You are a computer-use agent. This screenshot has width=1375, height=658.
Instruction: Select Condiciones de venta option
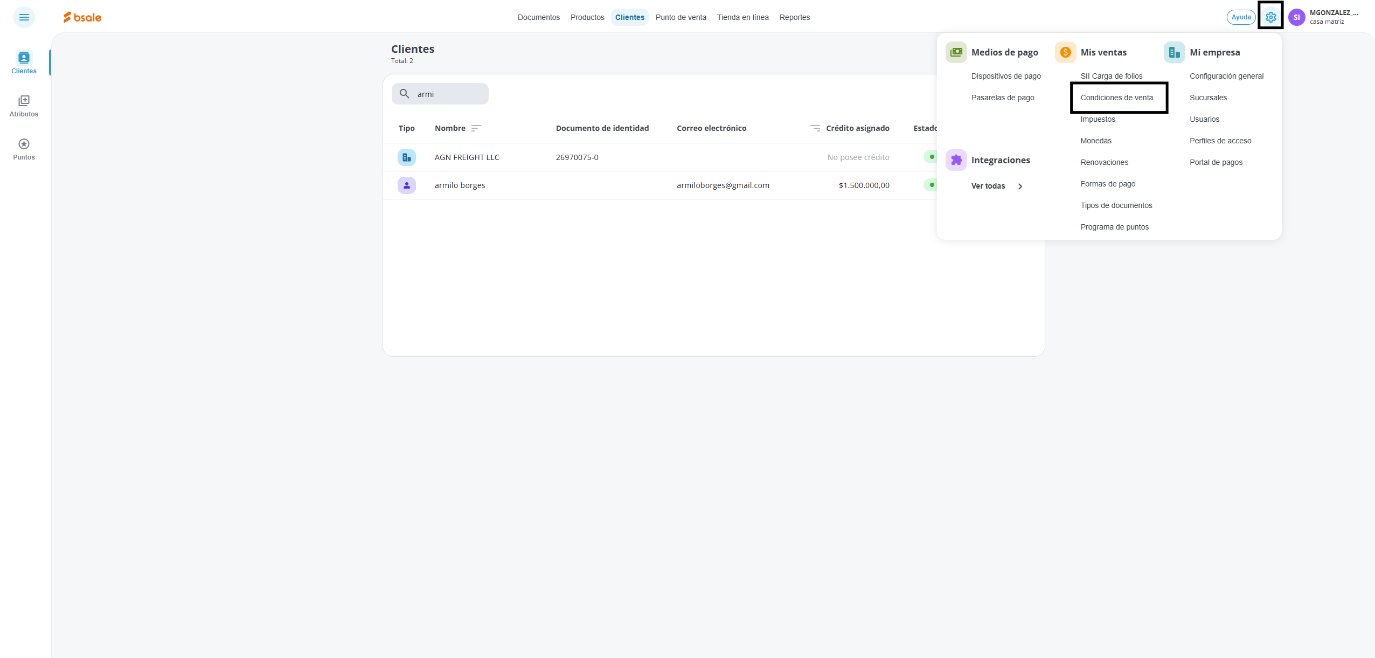pyautogui.click(x=1116, y=98)
